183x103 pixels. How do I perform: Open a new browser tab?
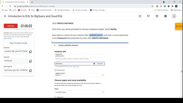(32, 2)
